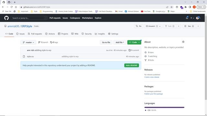This screenshot has height=116, width=207.
Task: Click Publish your first package
Action: click(x=154, y=94)
